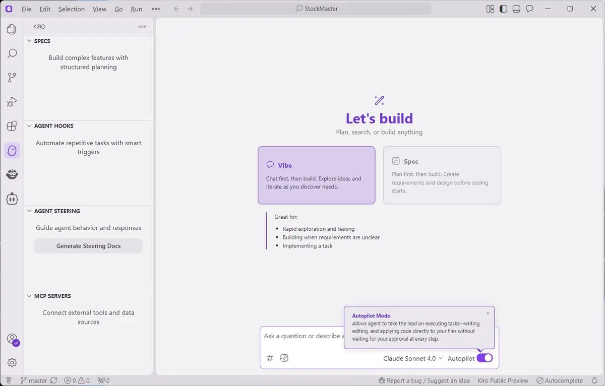The width and height of the screenshot is (605, 386).
Task: Click the 'Rapid exploration and testing' bullet
Action: tap(319, 229)
